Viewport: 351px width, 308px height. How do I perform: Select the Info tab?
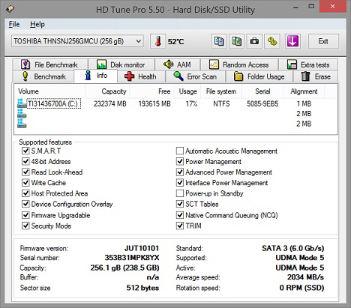[x=96, y=76]
